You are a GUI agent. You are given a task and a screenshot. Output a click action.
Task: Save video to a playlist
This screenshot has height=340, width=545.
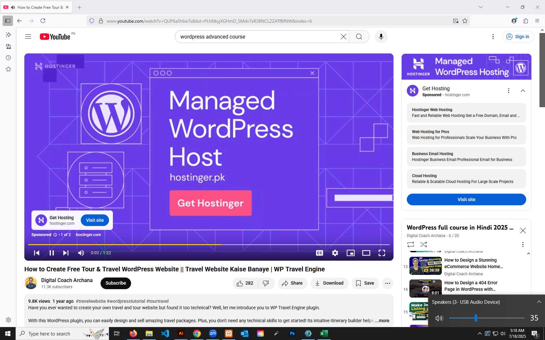365,283
